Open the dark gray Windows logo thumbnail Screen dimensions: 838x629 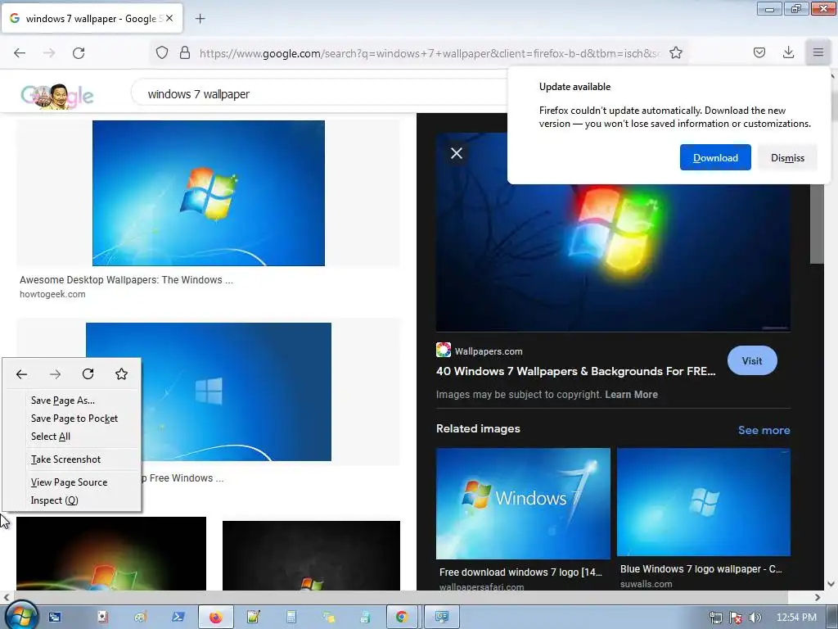coord(311,556)
